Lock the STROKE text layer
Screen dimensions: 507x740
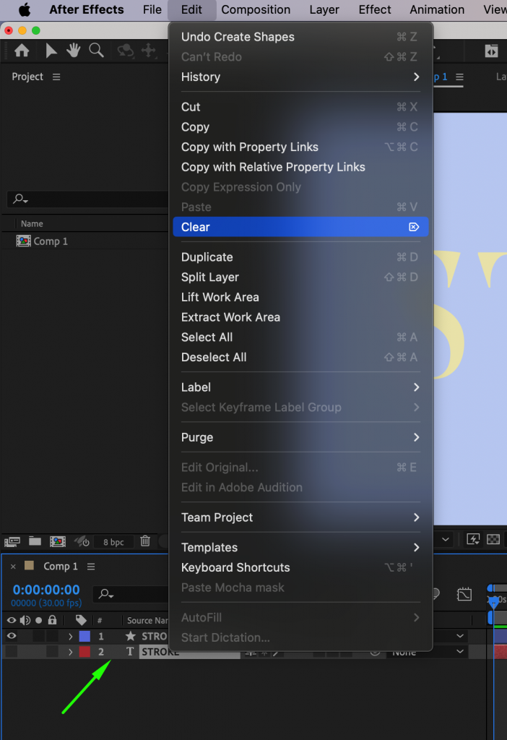(52, 651)
